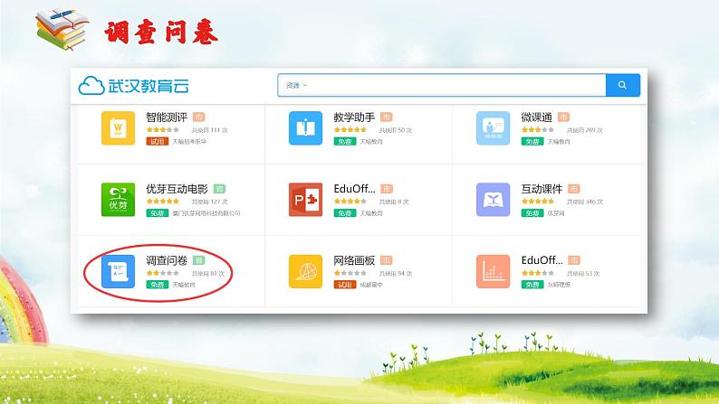Click orange badge next to 微课通
This screenshot has width=719, height=404.
[x=563, y=117]
